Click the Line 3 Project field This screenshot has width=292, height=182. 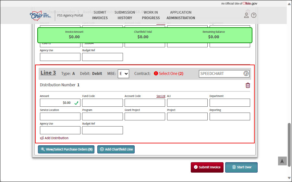(x=187, y=116)
